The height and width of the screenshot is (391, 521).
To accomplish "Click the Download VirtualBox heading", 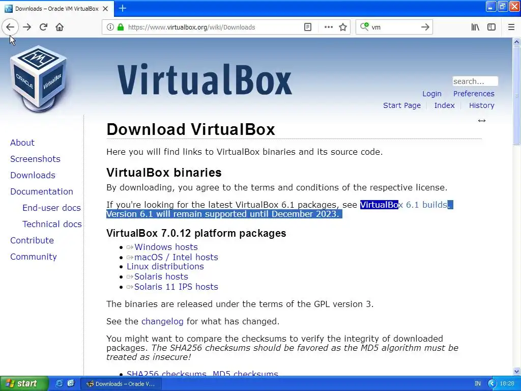I will tap(191, 129).
